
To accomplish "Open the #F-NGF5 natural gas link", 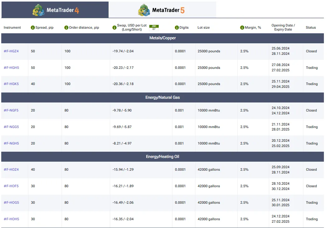I will pyautogui.click(x=11, y=110).
